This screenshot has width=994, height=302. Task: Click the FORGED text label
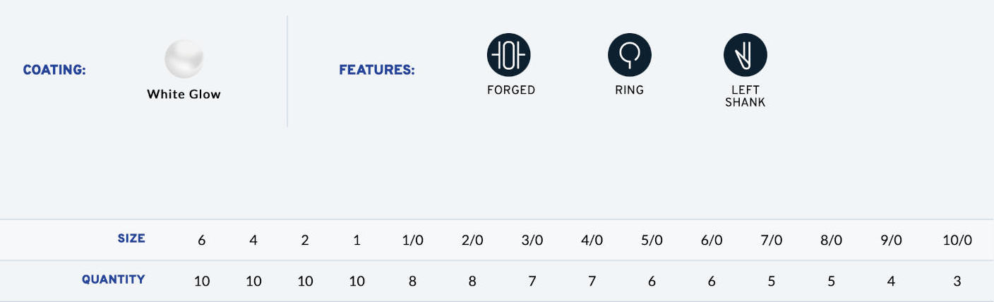click(511, 90)
